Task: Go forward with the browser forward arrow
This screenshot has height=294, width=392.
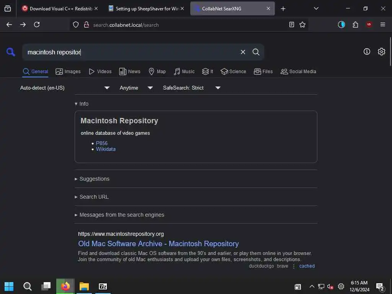Action: tap(23, 24)
